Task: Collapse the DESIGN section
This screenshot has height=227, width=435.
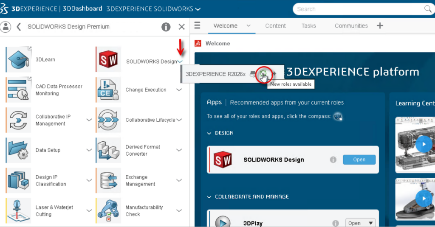Action: tap(209, 133)
